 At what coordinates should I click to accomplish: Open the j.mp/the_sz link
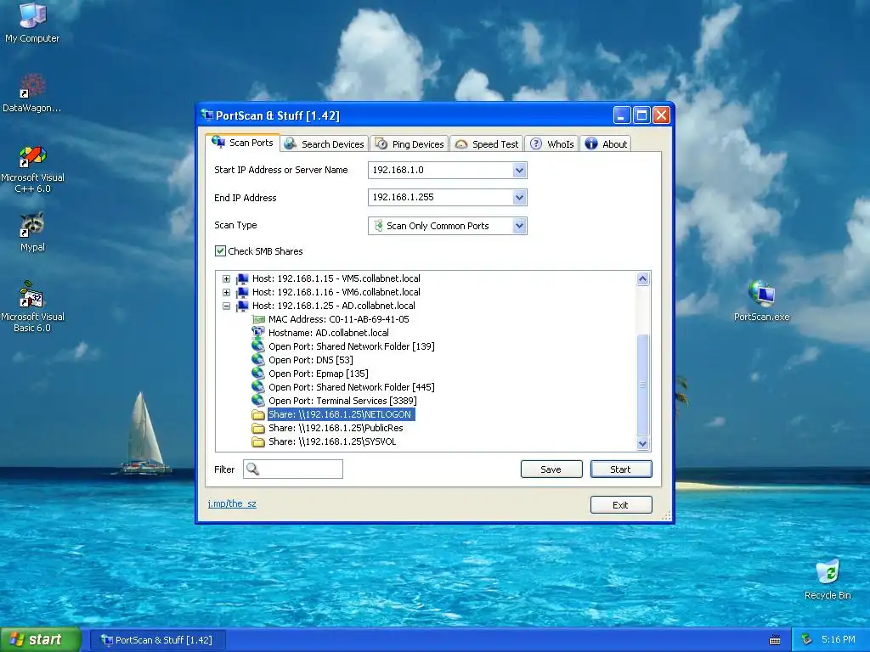(x=232, y=503)
